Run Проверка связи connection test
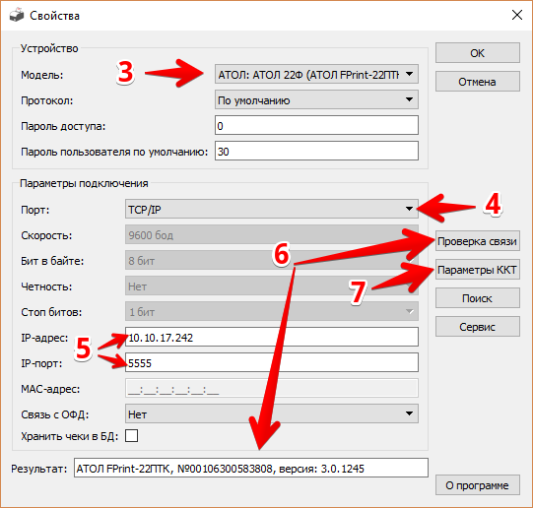Image resolution: width=533 pixels, height=508 pixels. (x=478, y=241)
